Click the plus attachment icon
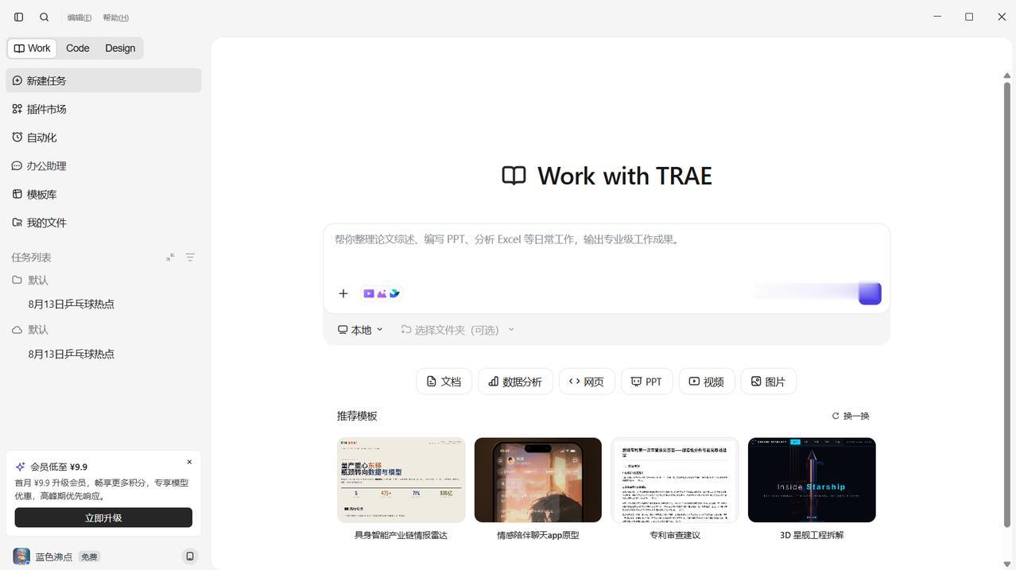Screen dimensions: 1016x570 pyautogui.click(x=343, y=293)
